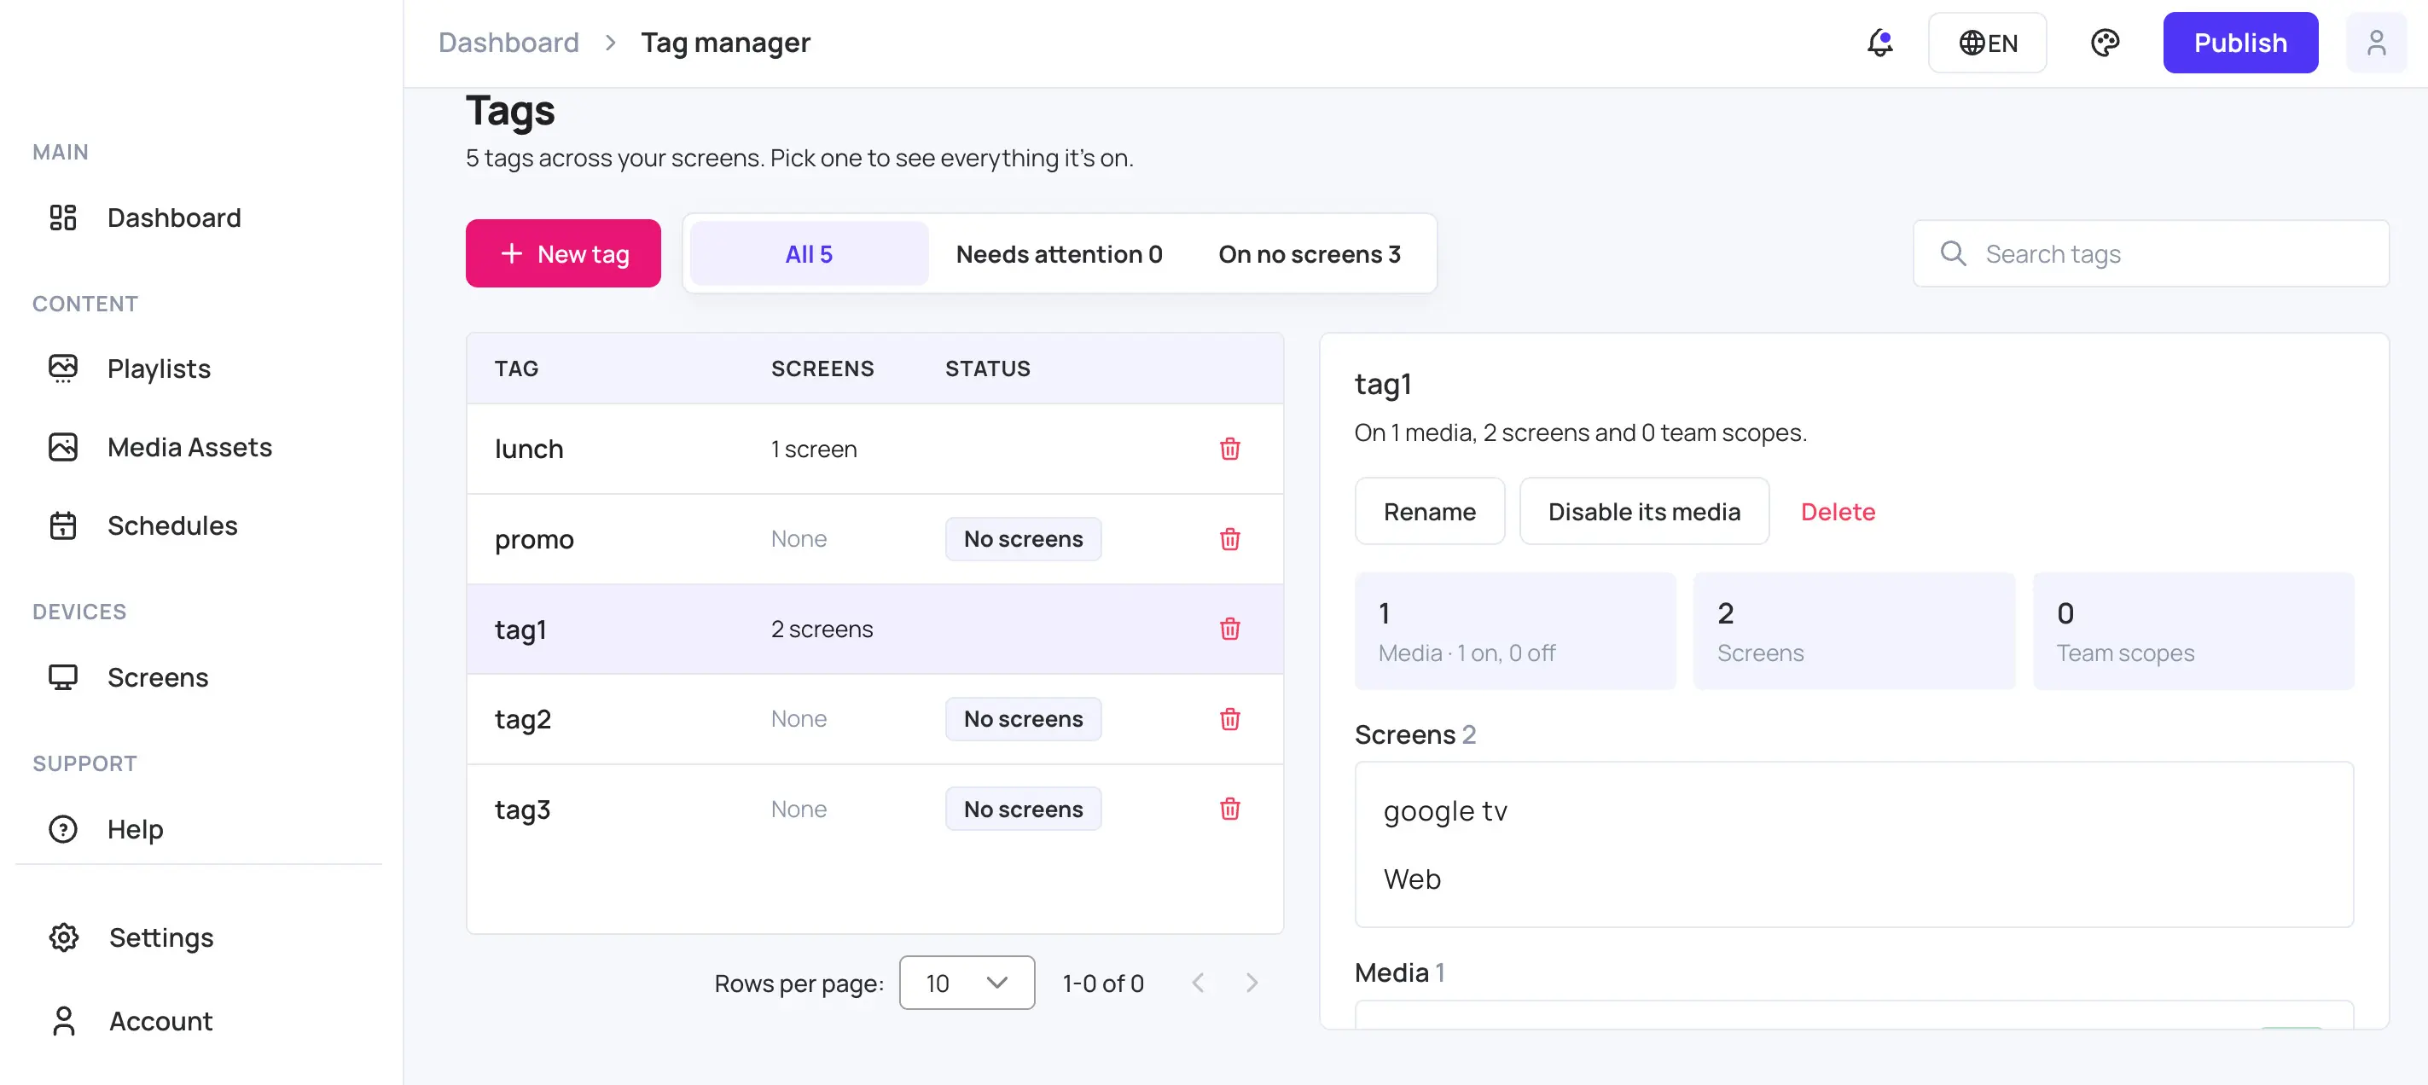The image size is (2428, 1085).
Task: Click the trash icon for tag2
Action: [1229, 719]
